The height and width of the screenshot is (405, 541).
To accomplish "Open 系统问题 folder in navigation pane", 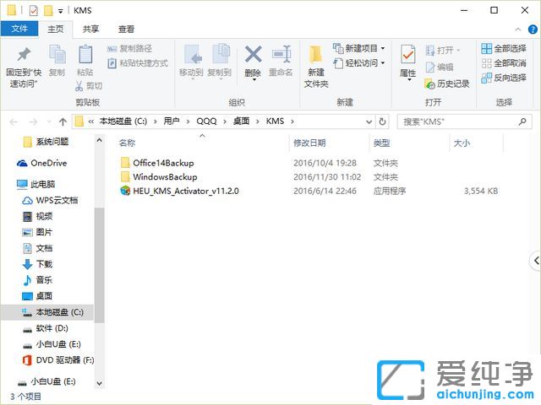I will click(46, 142).
